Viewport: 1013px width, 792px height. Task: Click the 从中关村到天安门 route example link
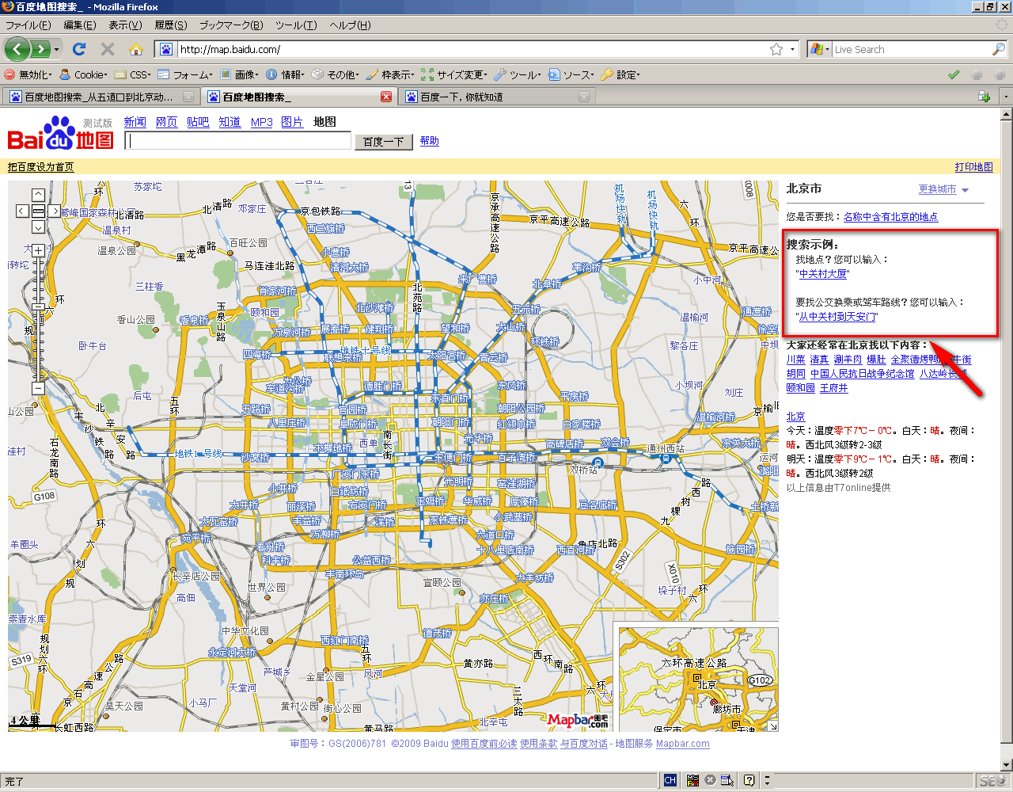pos(837,317)
